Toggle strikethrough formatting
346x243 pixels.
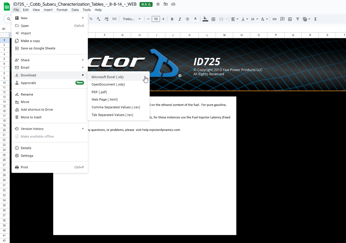187,19
